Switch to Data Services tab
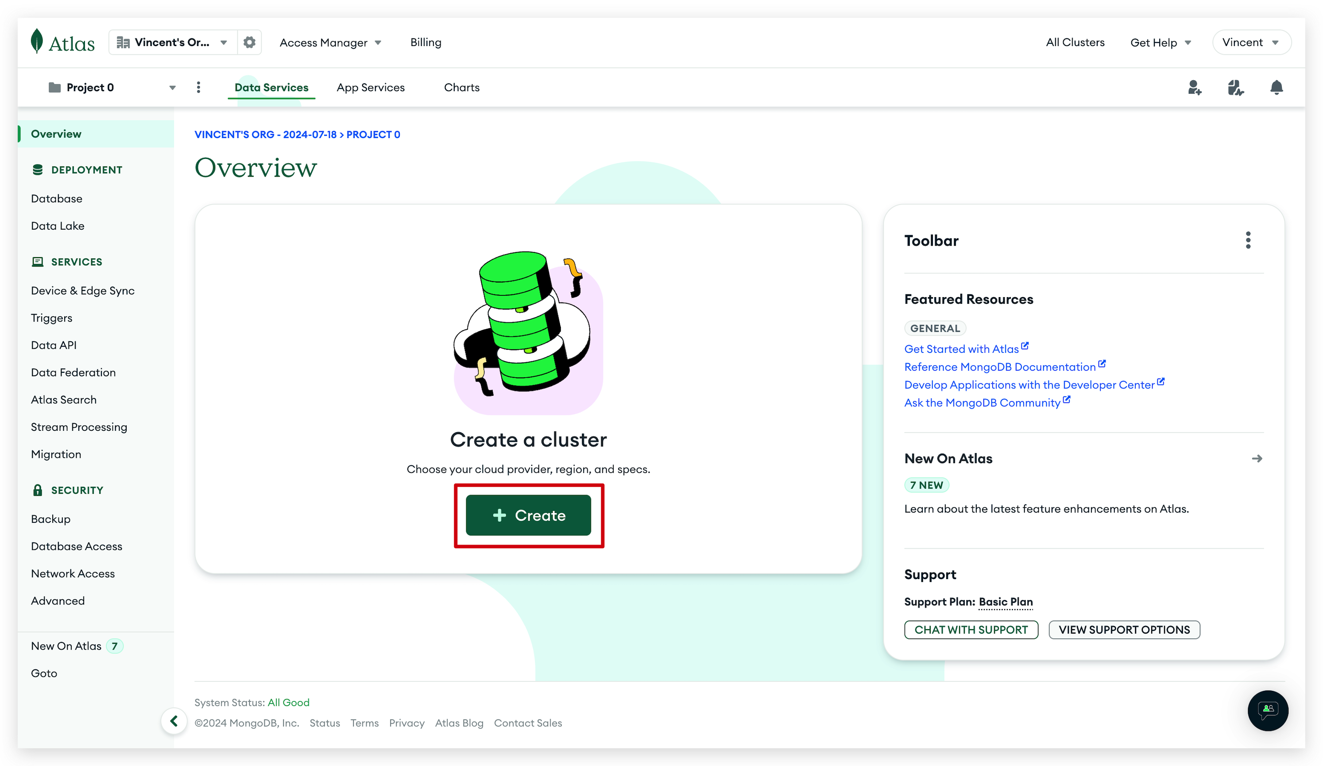 pos(271,87)
